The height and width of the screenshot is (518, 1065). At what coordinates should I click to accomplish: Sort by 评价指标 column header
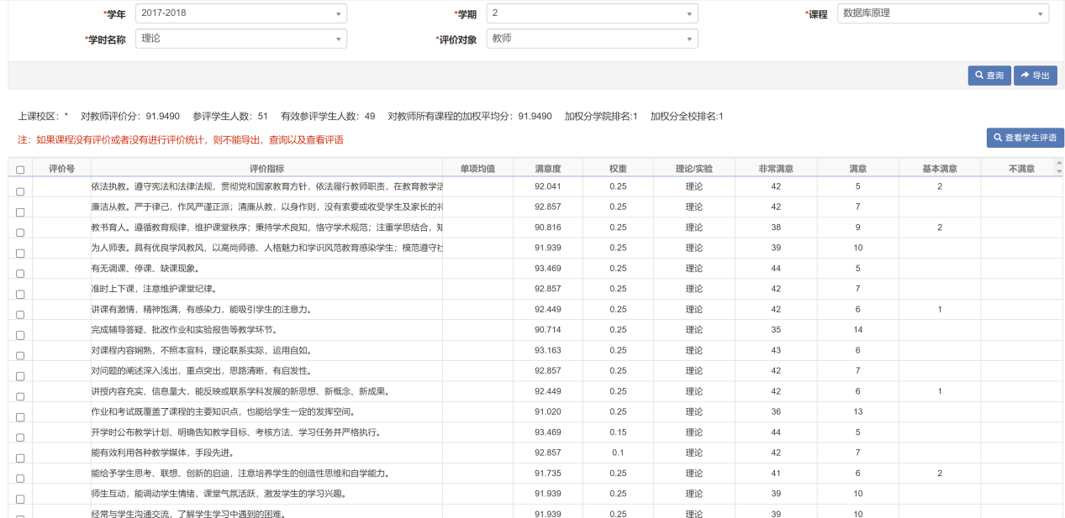tap(266, 169)
